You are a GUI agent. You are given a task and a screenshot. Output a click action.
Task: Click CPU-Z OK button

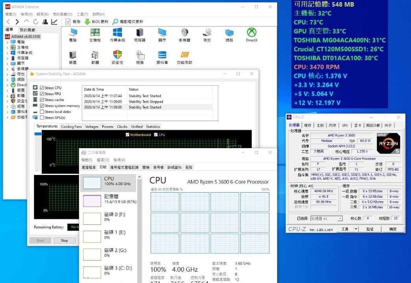(393, 229)
